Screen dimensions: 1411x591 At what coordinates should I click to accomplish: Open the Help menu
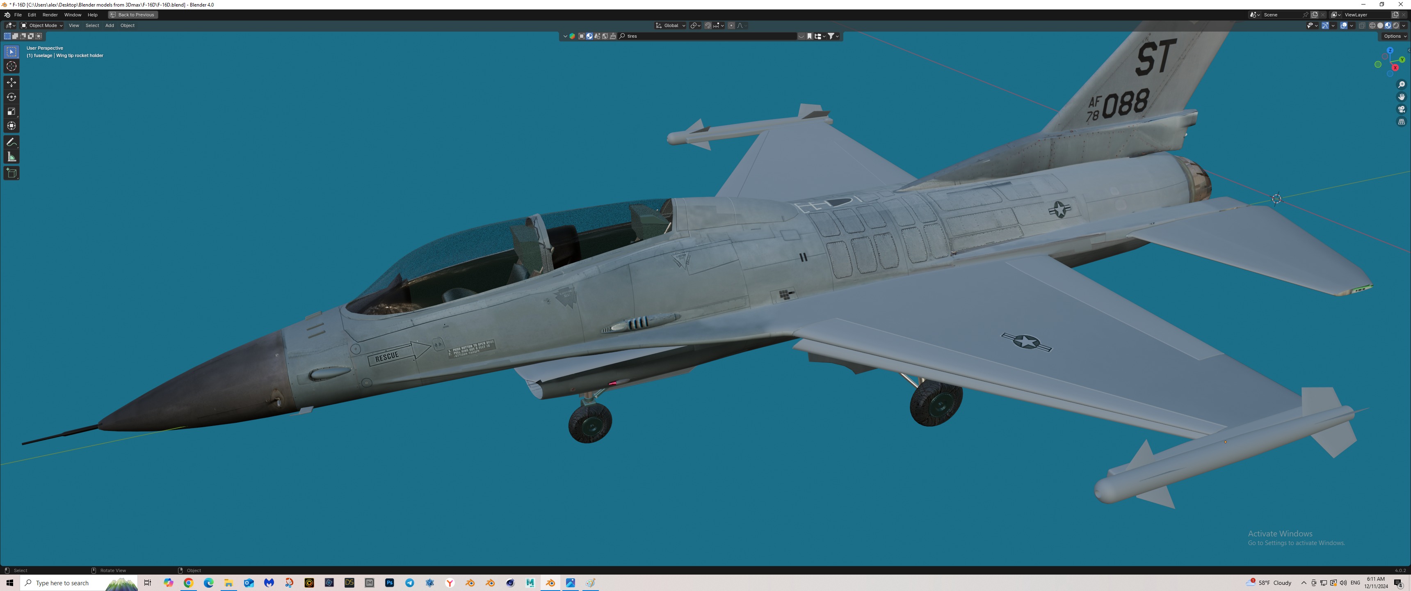pyautogui.click(x=93, y=15)
